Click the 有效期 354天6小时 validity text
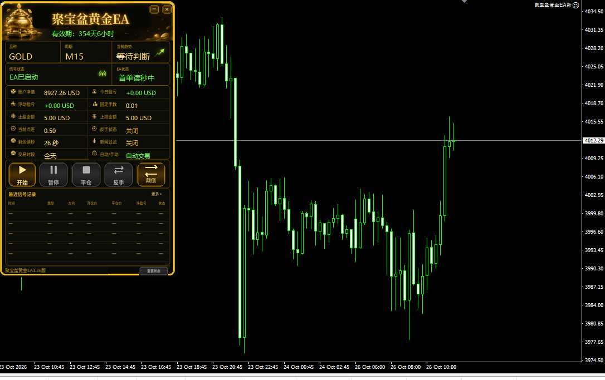This screenshot has height=380, width=605. click(83, 33)
